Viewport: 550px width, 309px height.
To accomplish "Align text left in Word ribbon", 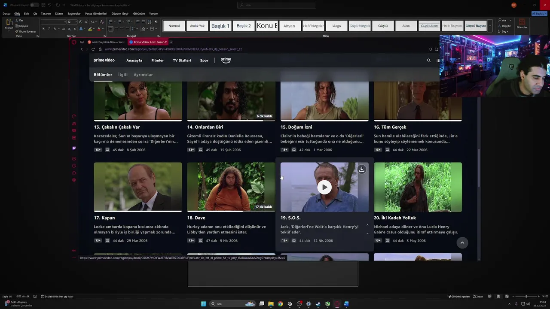I will coord(110,29).
